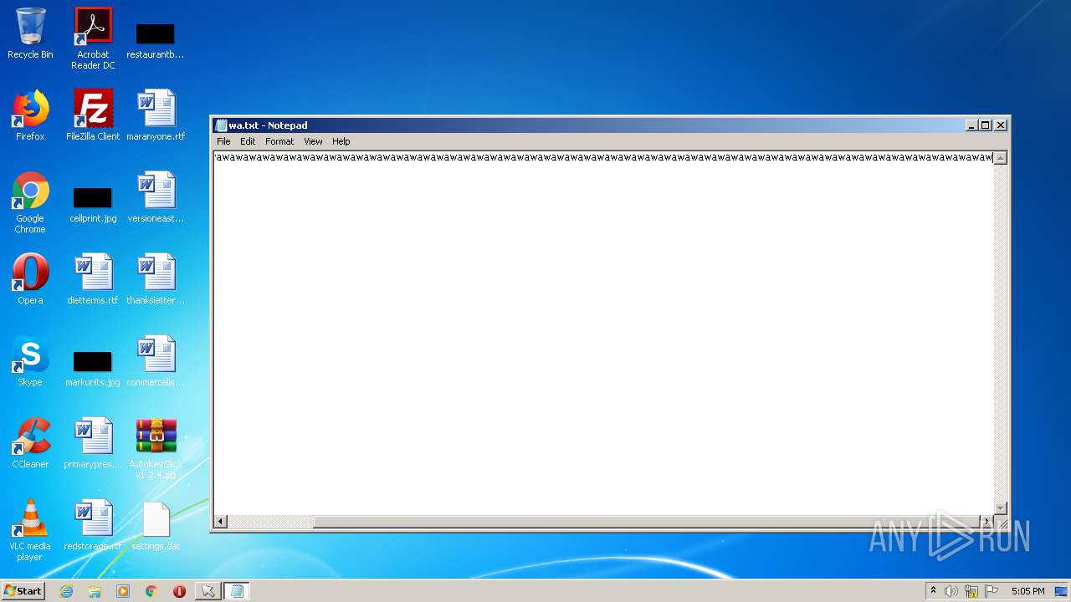Image resolution: width=1071 pixels, height=602 pixels.
Task: Open VLC media player shortcut
Action: (x=30, y=530)
